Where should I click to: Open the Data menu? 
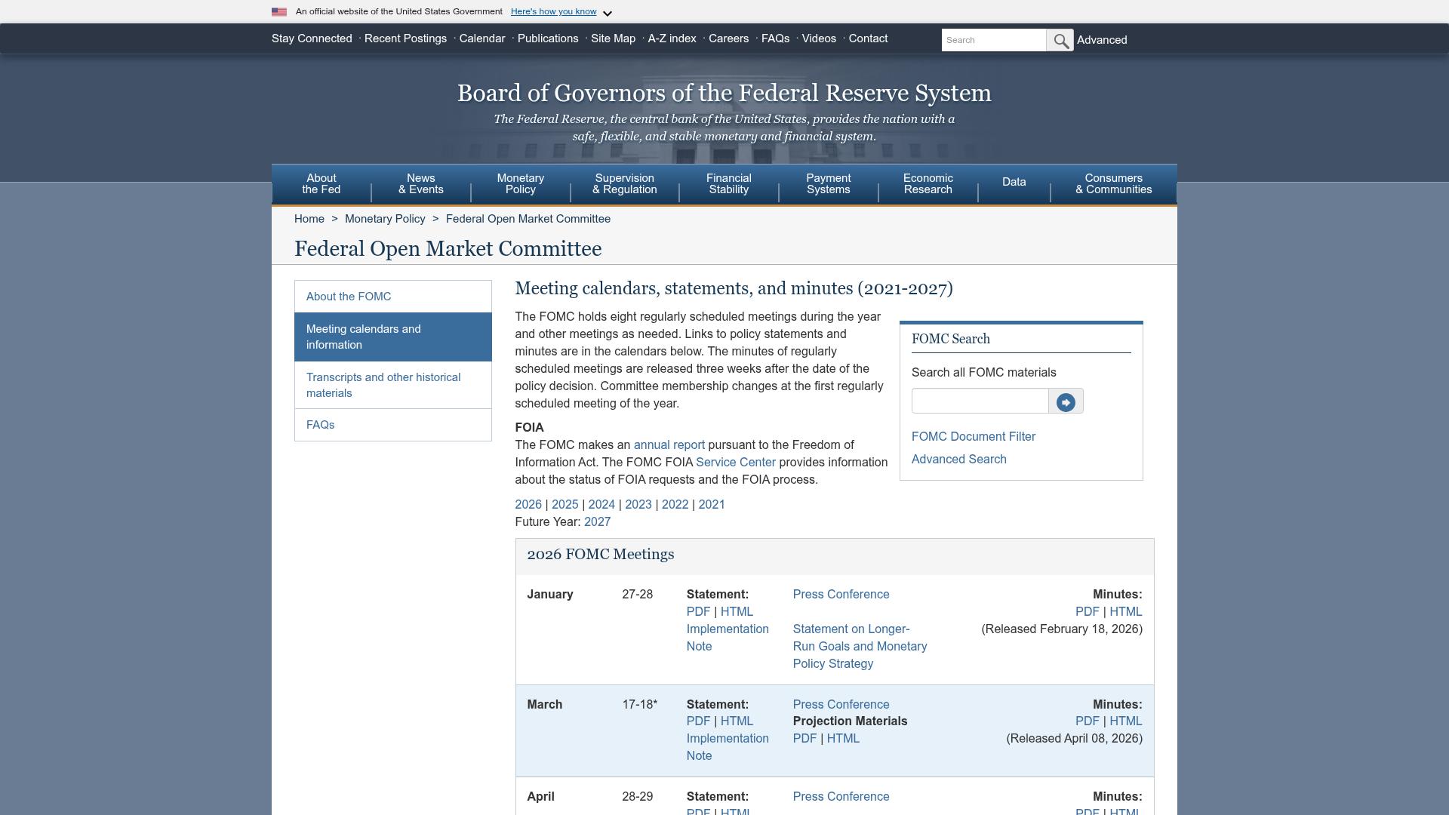click(x=1014, y=183)
